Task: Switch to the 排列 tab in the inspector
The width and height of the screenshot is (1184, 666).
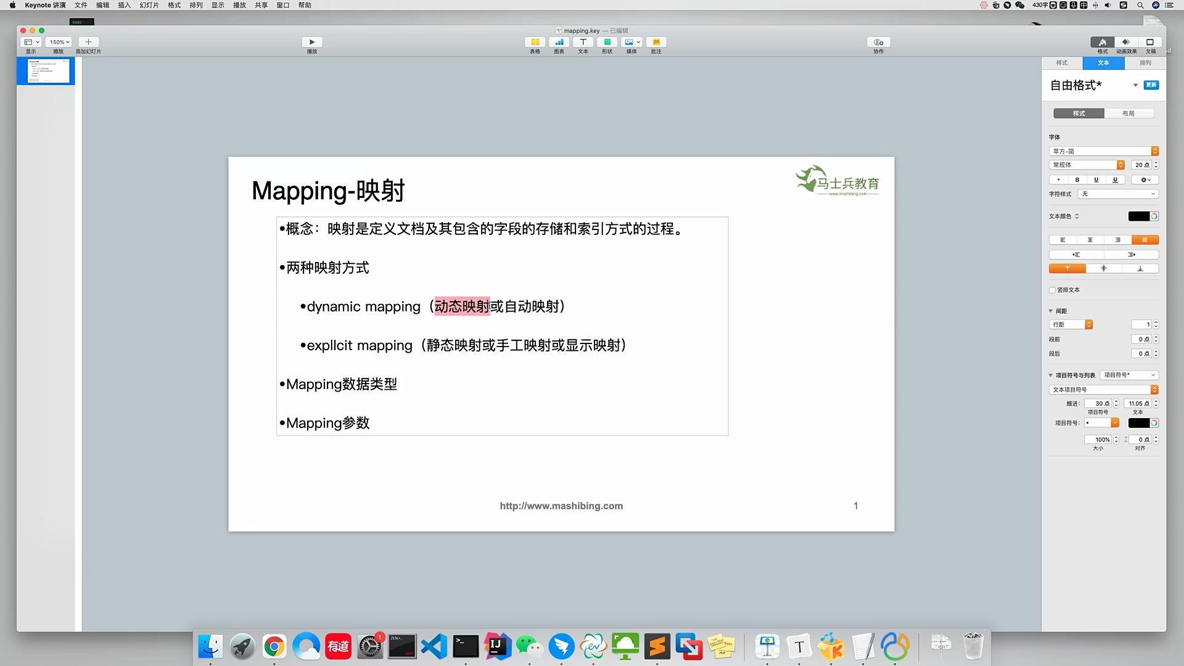Action: tap(1145, 63)
